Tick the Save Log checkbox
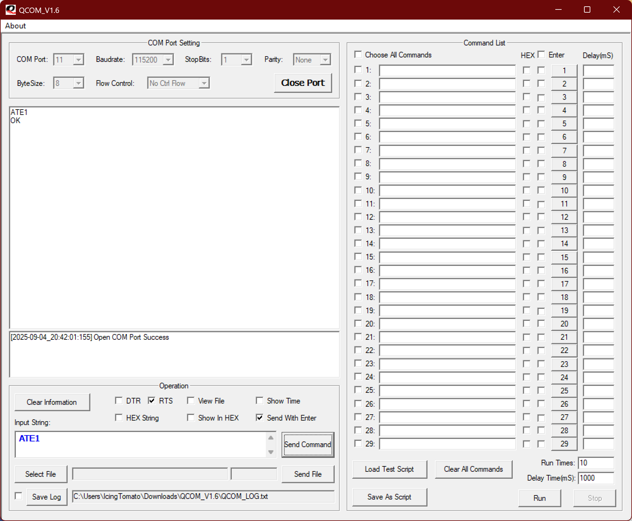Viewport: 632px width, 521px height. (19, 496)
